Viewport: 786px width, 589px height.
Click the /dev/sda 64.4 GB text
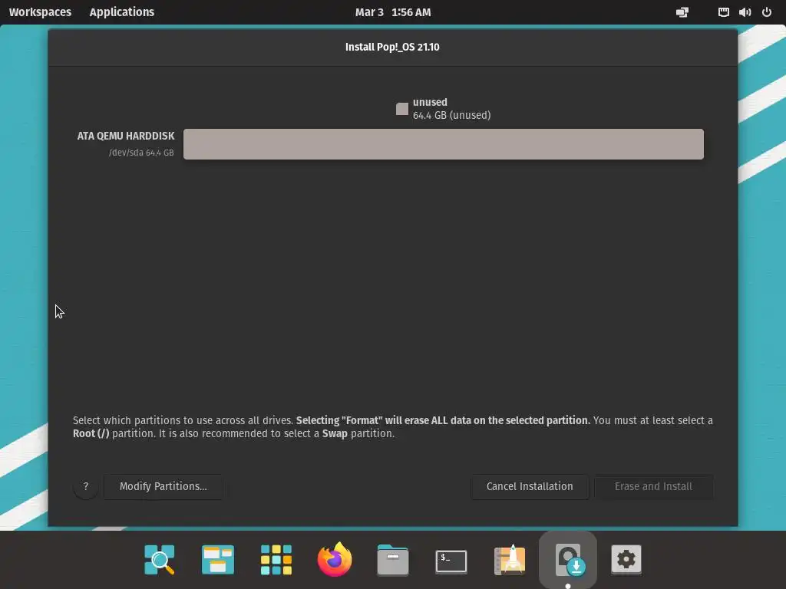point(141,153)
